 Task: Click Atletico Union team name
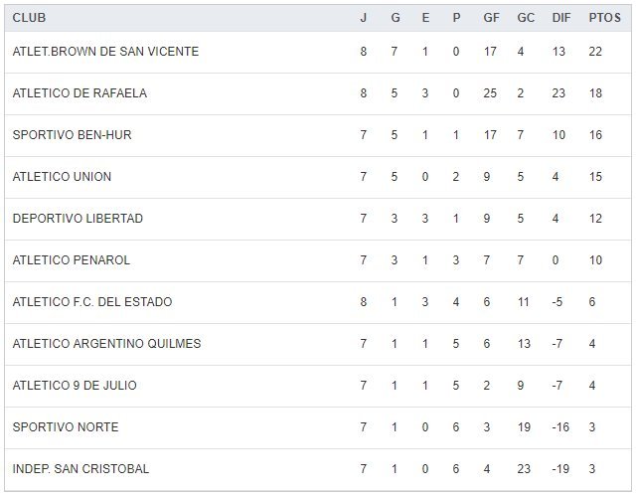pyautogui.click(x=62, y=177)
